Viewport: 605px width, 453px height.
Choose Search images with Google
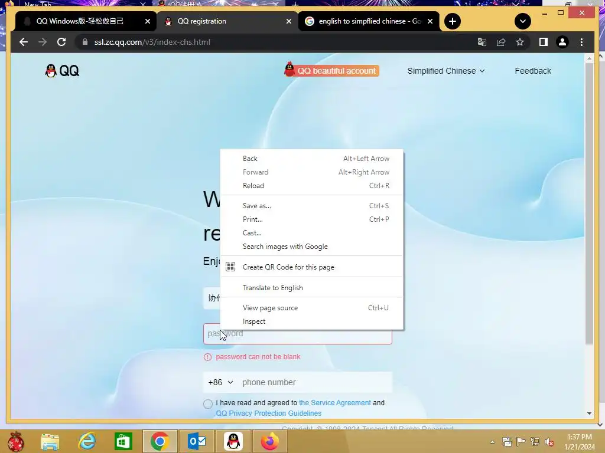[x=312, y=247]
